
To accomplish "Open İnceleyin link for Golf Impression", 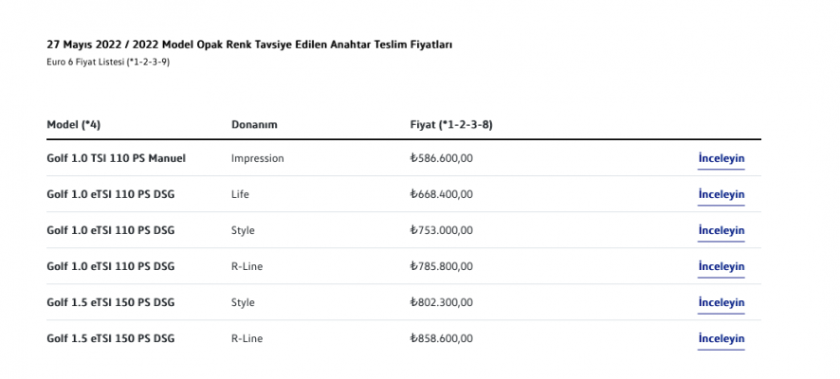I will (721, 158).
